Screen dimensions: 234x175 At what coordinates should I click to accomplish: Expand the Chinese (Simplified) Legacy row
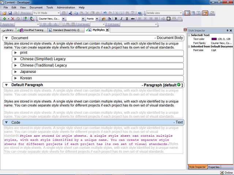[15, 59]
